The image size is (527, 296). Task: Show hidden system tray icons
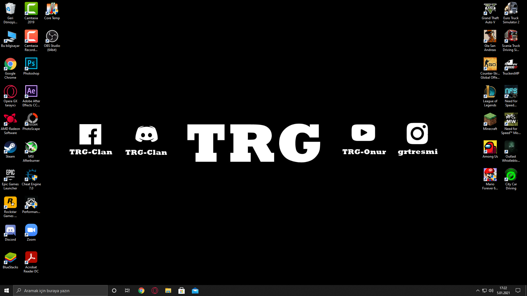(478, 291)
